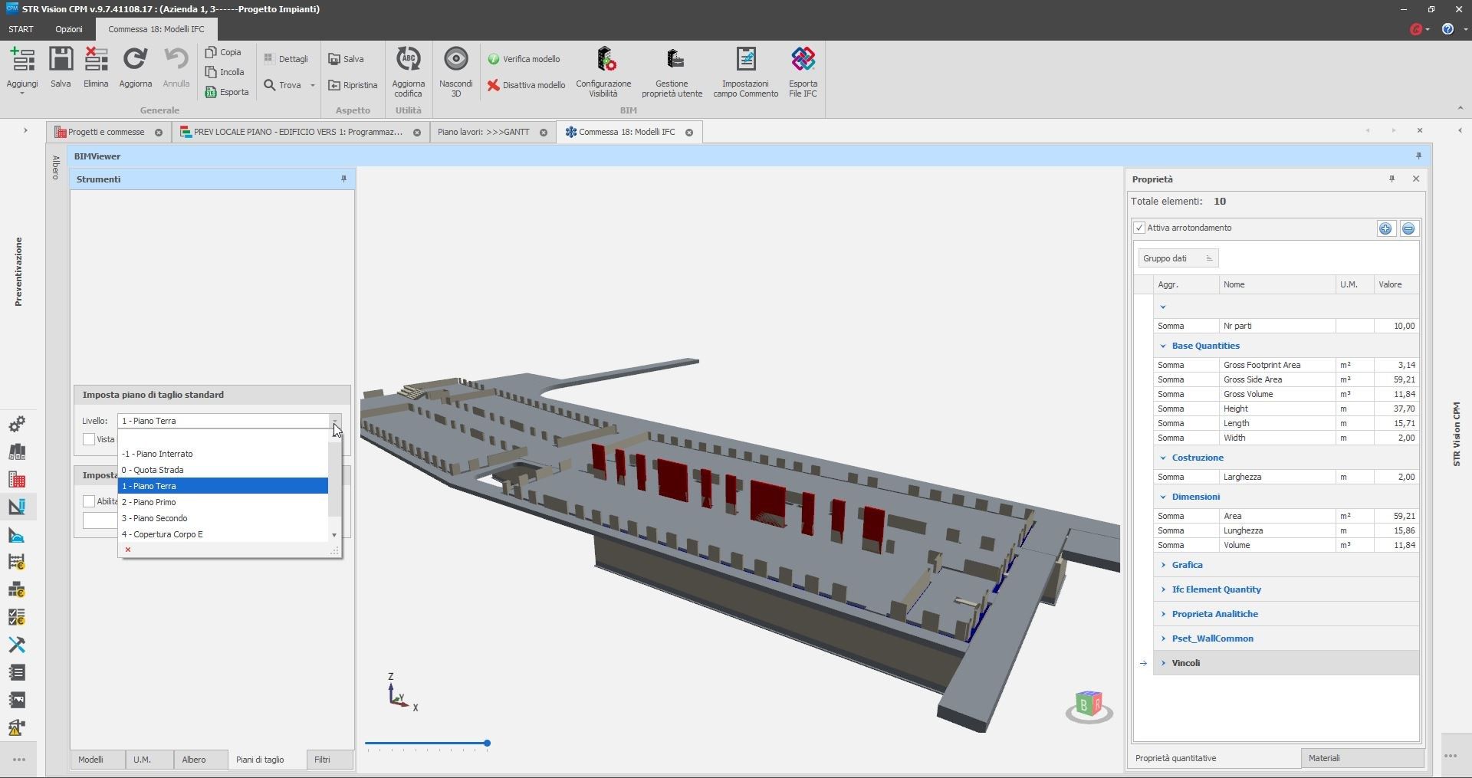Click the 3D orientation cube widget
The image size is (1472, 778).
click(x=1089, y=704)
